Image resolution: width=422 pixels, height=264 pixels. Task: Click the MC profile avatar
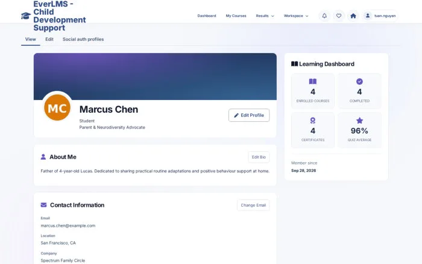point(57,107)
